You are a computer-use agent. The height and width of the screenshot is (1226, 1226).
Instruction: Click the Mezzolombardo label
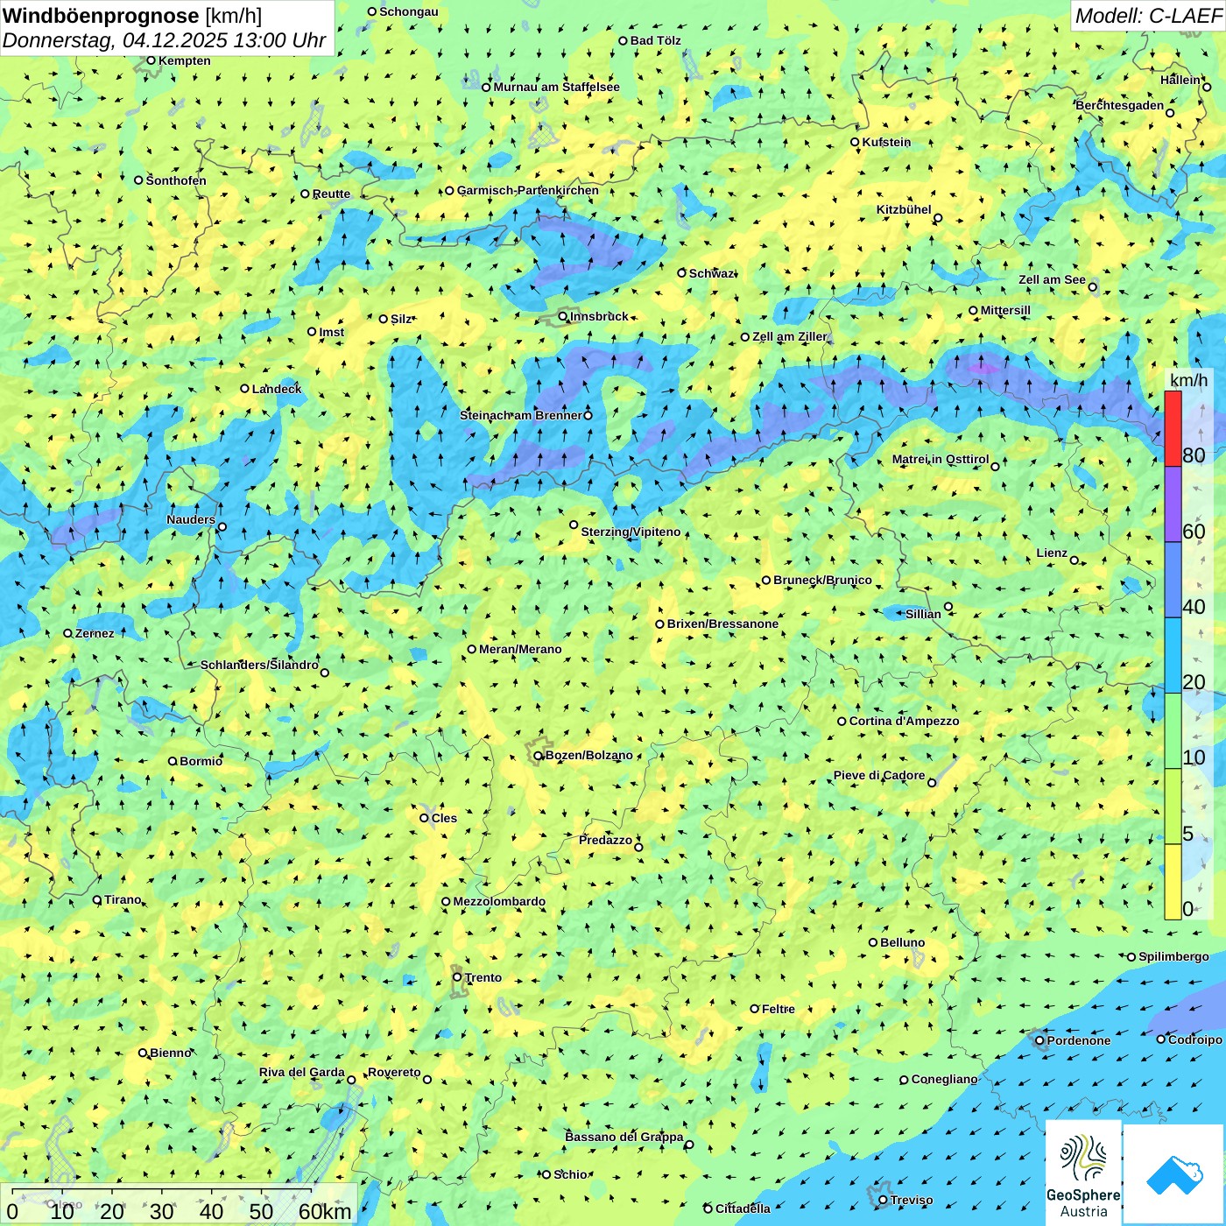[499, 901]
